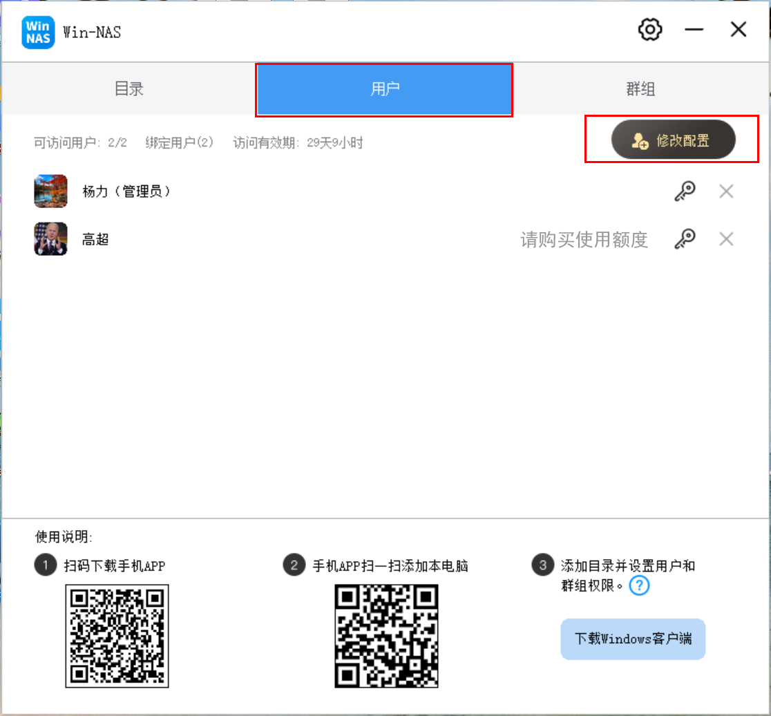The image size is (771, 716).
Task: Click QR code under 手机APP扫一扫添加本电脑
Action: [x=386, y=636]
